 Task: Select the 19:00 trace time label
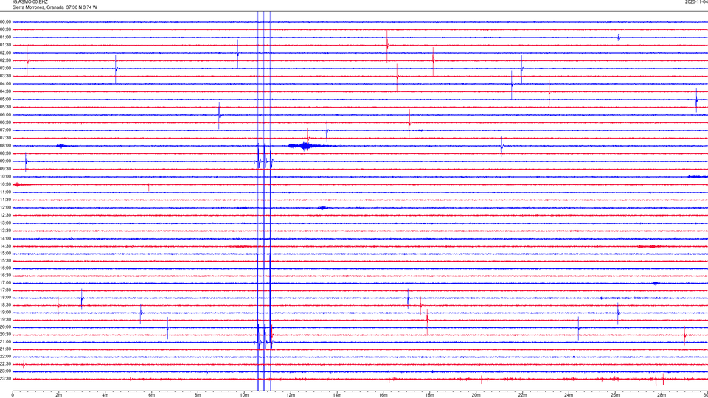coord(5,313)
